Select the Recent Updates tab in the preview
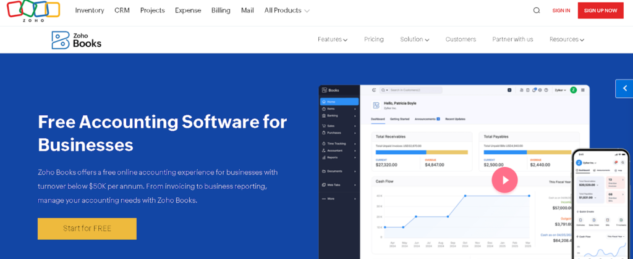Screen dimensions: 633x259 pos(455,119)
